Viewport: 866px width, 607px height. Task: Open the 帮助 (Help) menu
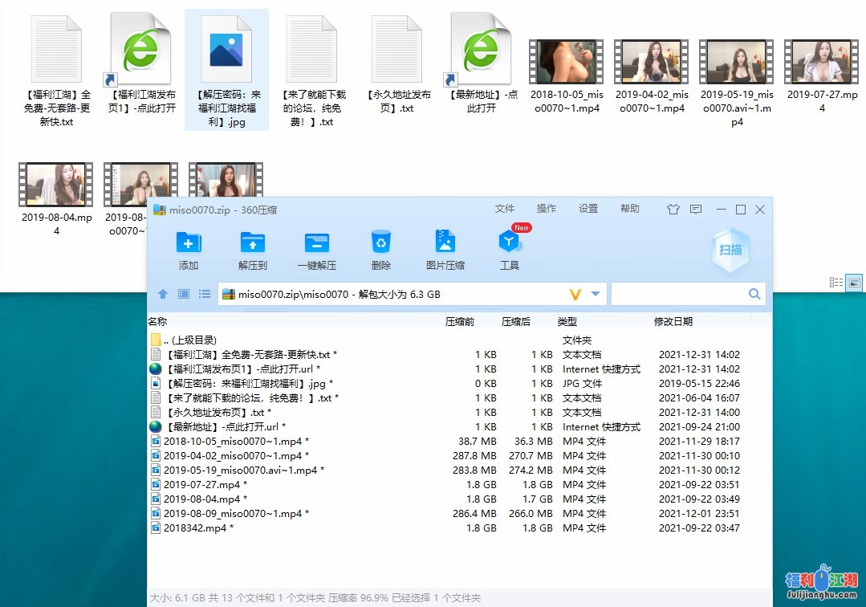pos(630,209)
